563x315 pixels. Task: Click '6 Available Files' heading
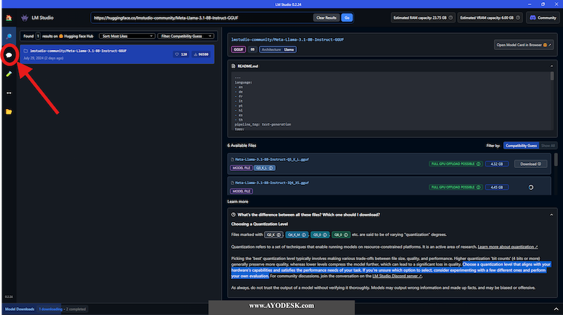tap(241, 146)
